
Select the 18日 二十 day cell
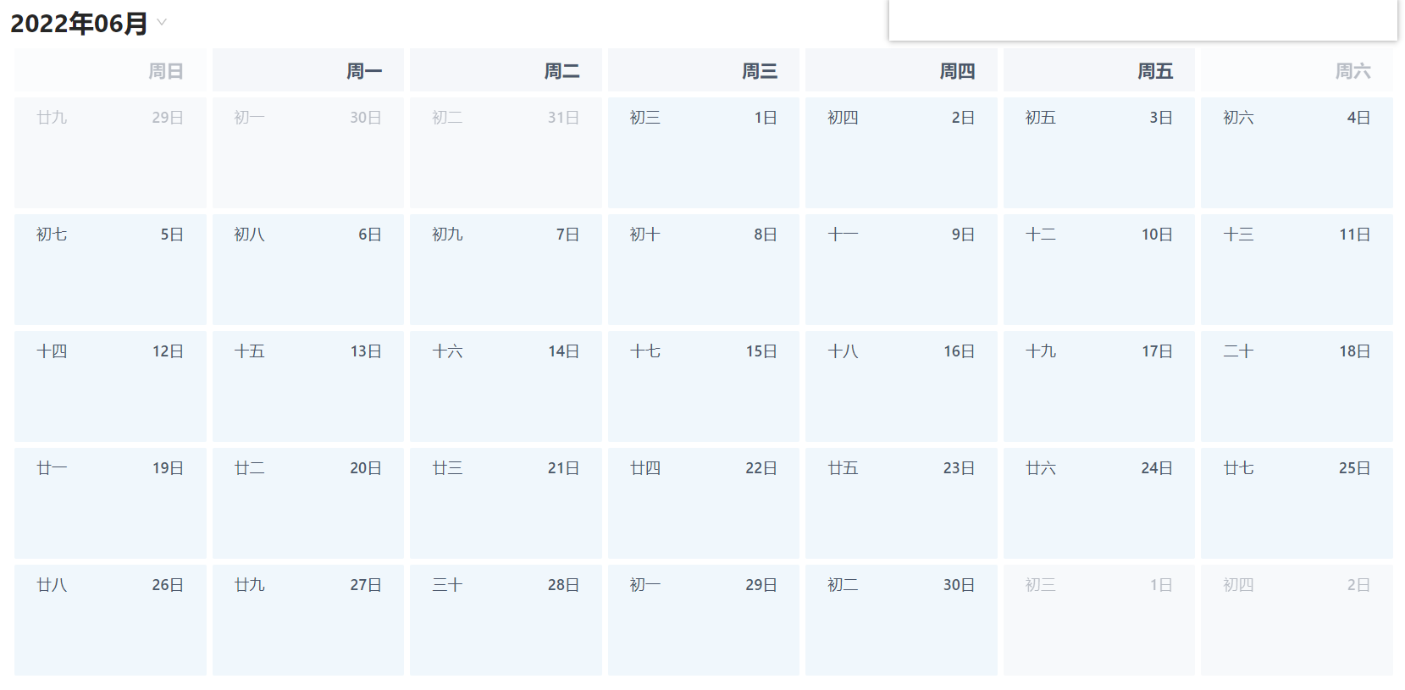[1297, 386]
